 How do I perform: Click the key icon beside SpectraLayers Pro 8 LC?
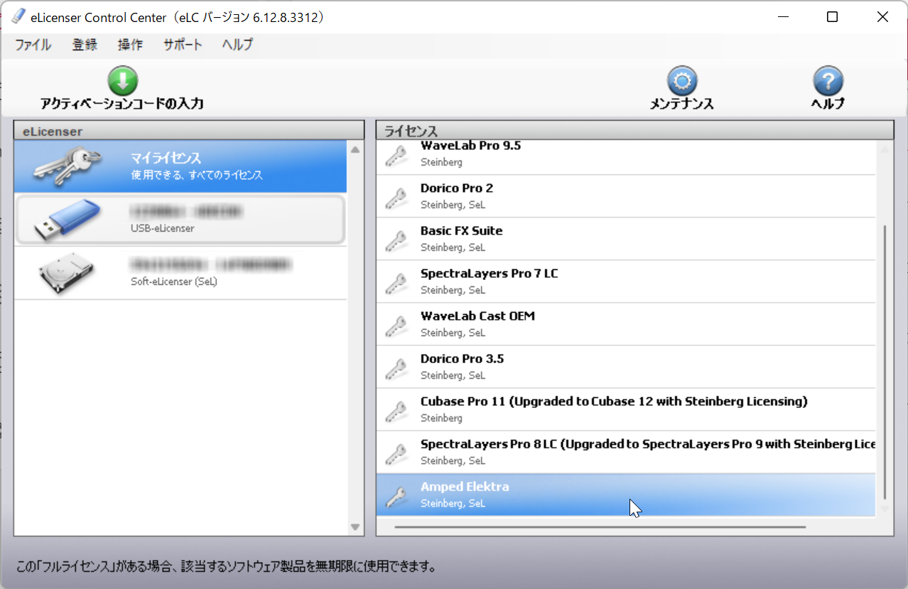(x=396, y=453)
